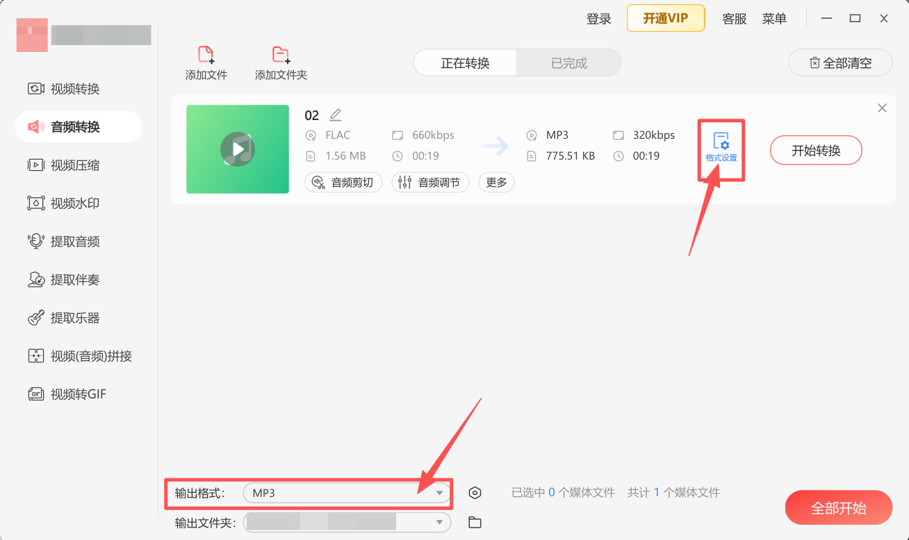
Task: Open the 视频转换 tool in sidebar
Action: pos(79,88)
